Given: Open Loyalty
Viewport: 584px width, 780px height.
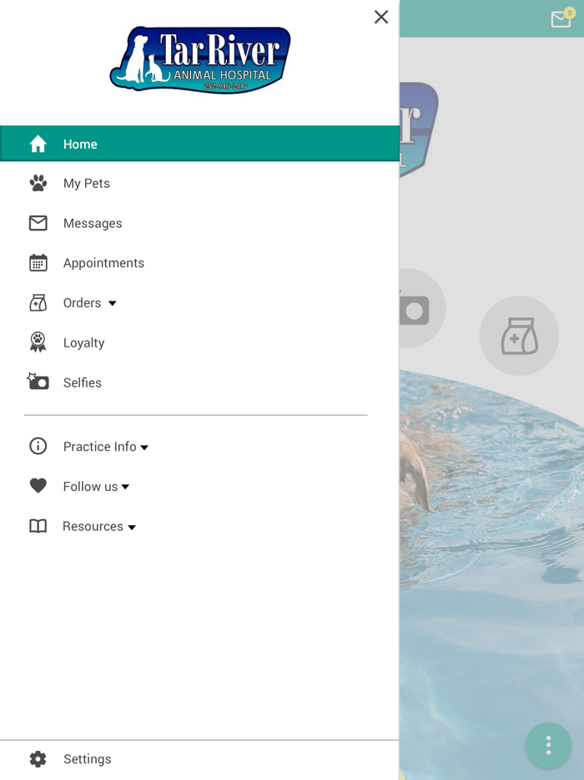Looking at the screenshot, I should click(x=83, y=342).
